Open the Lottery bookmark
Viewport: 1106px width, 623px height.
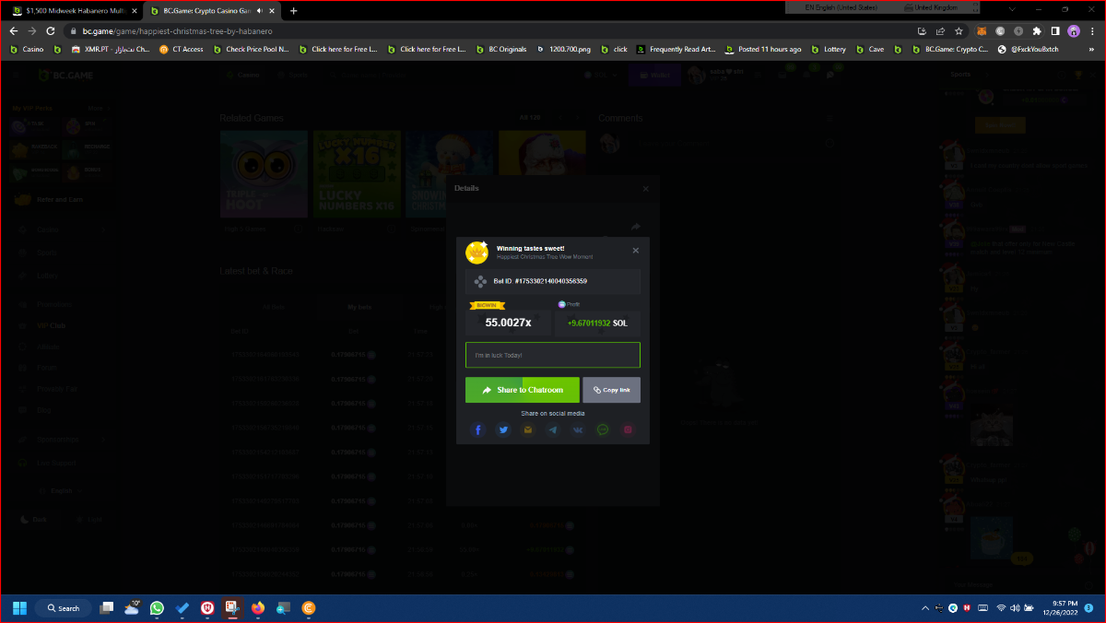pyautogui.click(x=829, y=49)
